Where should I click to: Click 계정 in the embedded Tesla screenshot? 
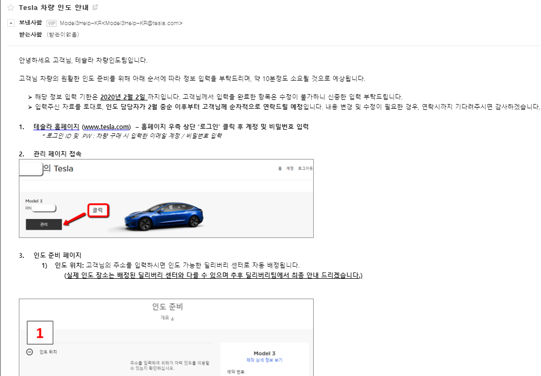coord(290,168)
